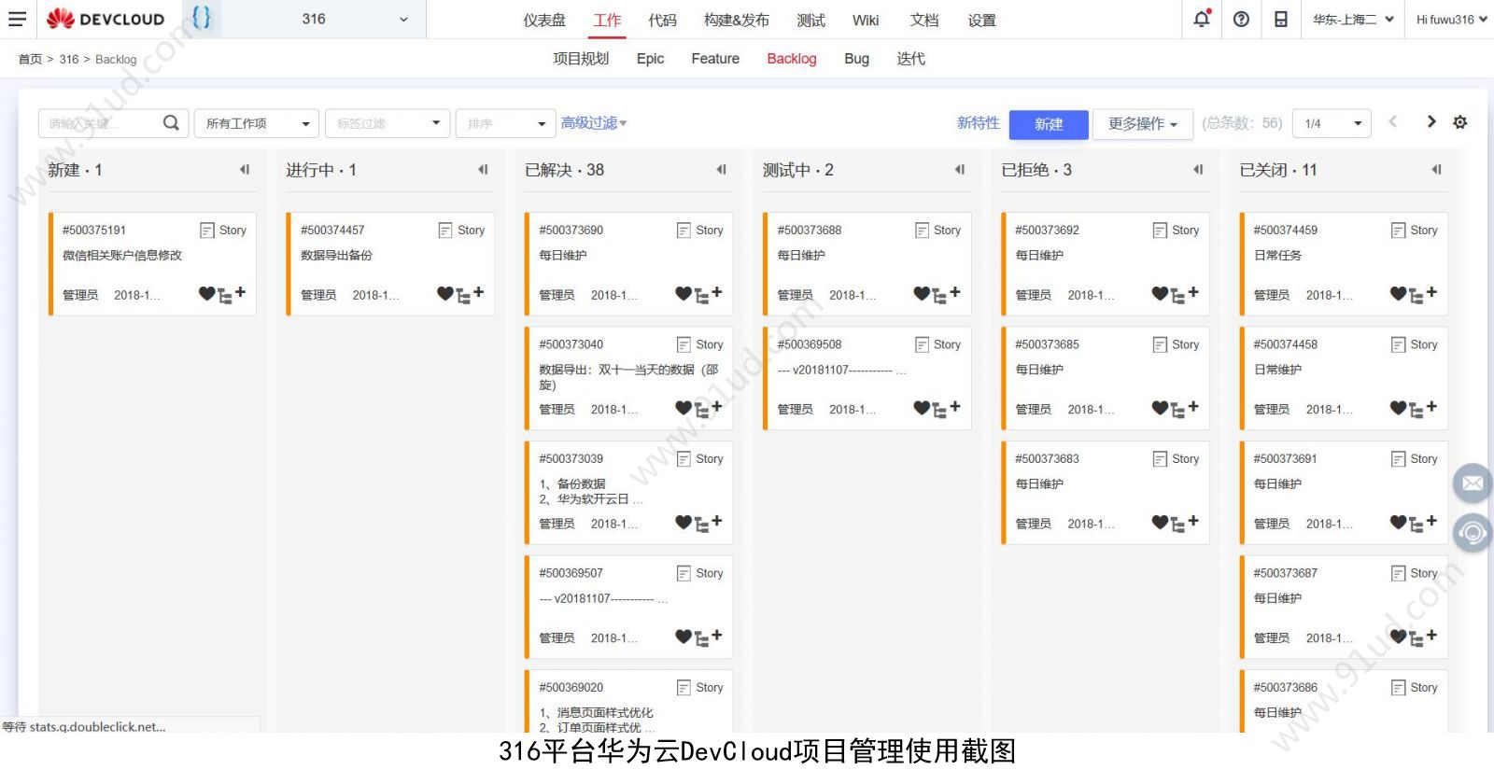Open board settings gear icon

pos(1460,122)
